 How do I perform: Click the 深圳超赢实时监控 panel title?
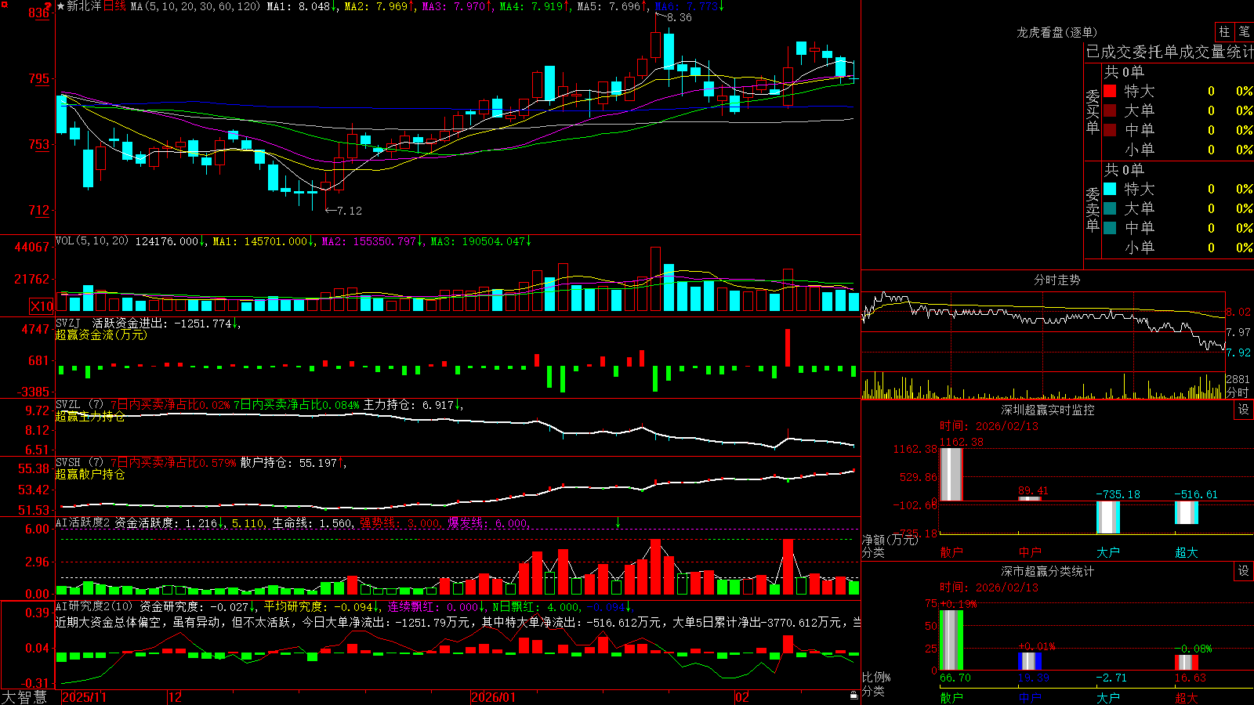(1047, 410)
